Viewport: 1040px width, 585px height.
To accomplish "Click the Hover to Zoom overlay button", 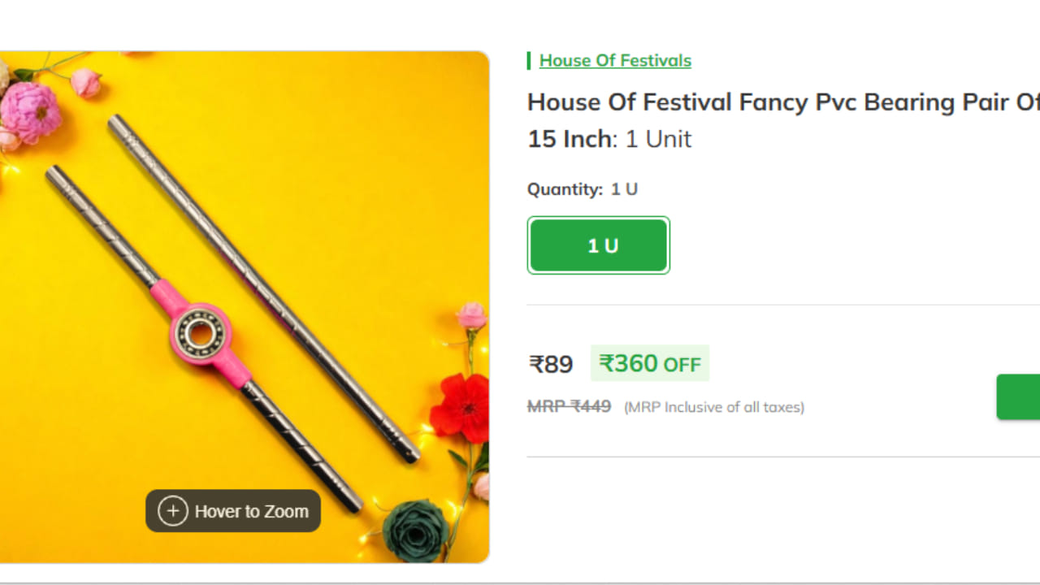I will pyautogui.click(x=233, y=511).
